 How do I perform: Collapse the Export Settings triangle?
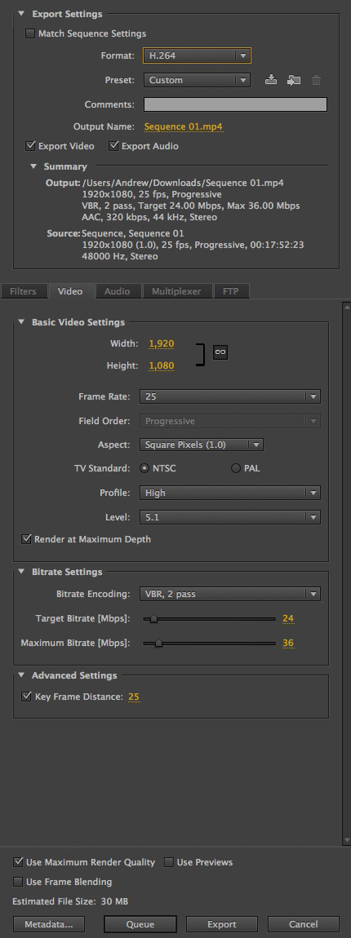(22, 14)
